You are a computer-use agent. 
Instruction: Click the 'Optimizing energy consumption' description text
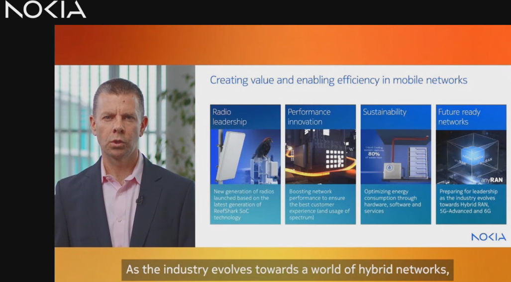coord(393,201)
